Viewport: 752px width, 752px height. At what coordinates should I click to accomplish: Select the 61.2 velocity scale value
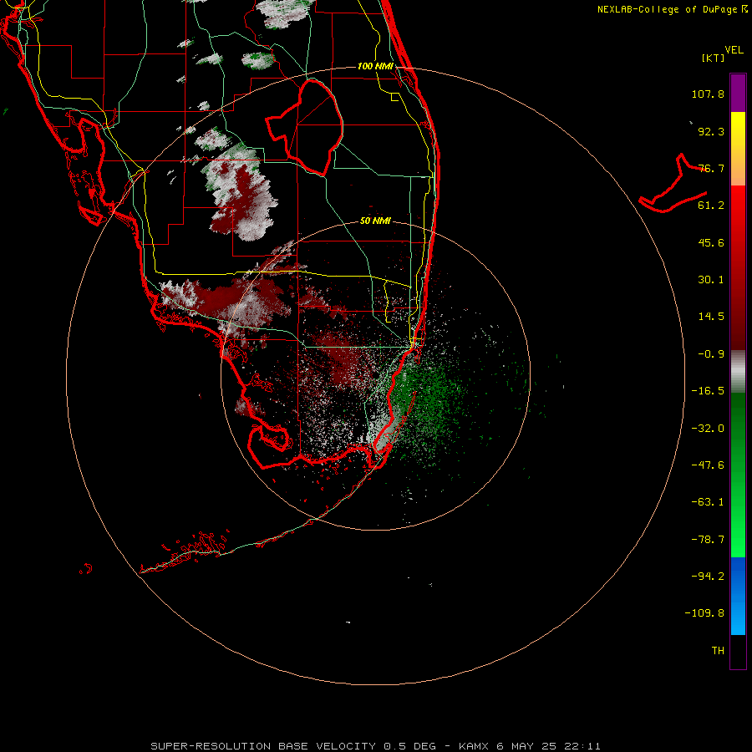[x=711, y=206]
